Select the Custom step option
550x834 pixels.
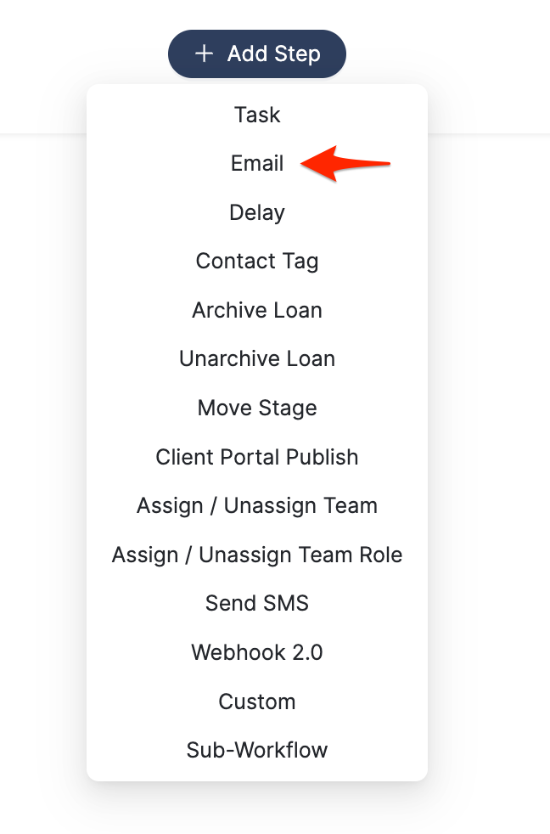point(257,702)
